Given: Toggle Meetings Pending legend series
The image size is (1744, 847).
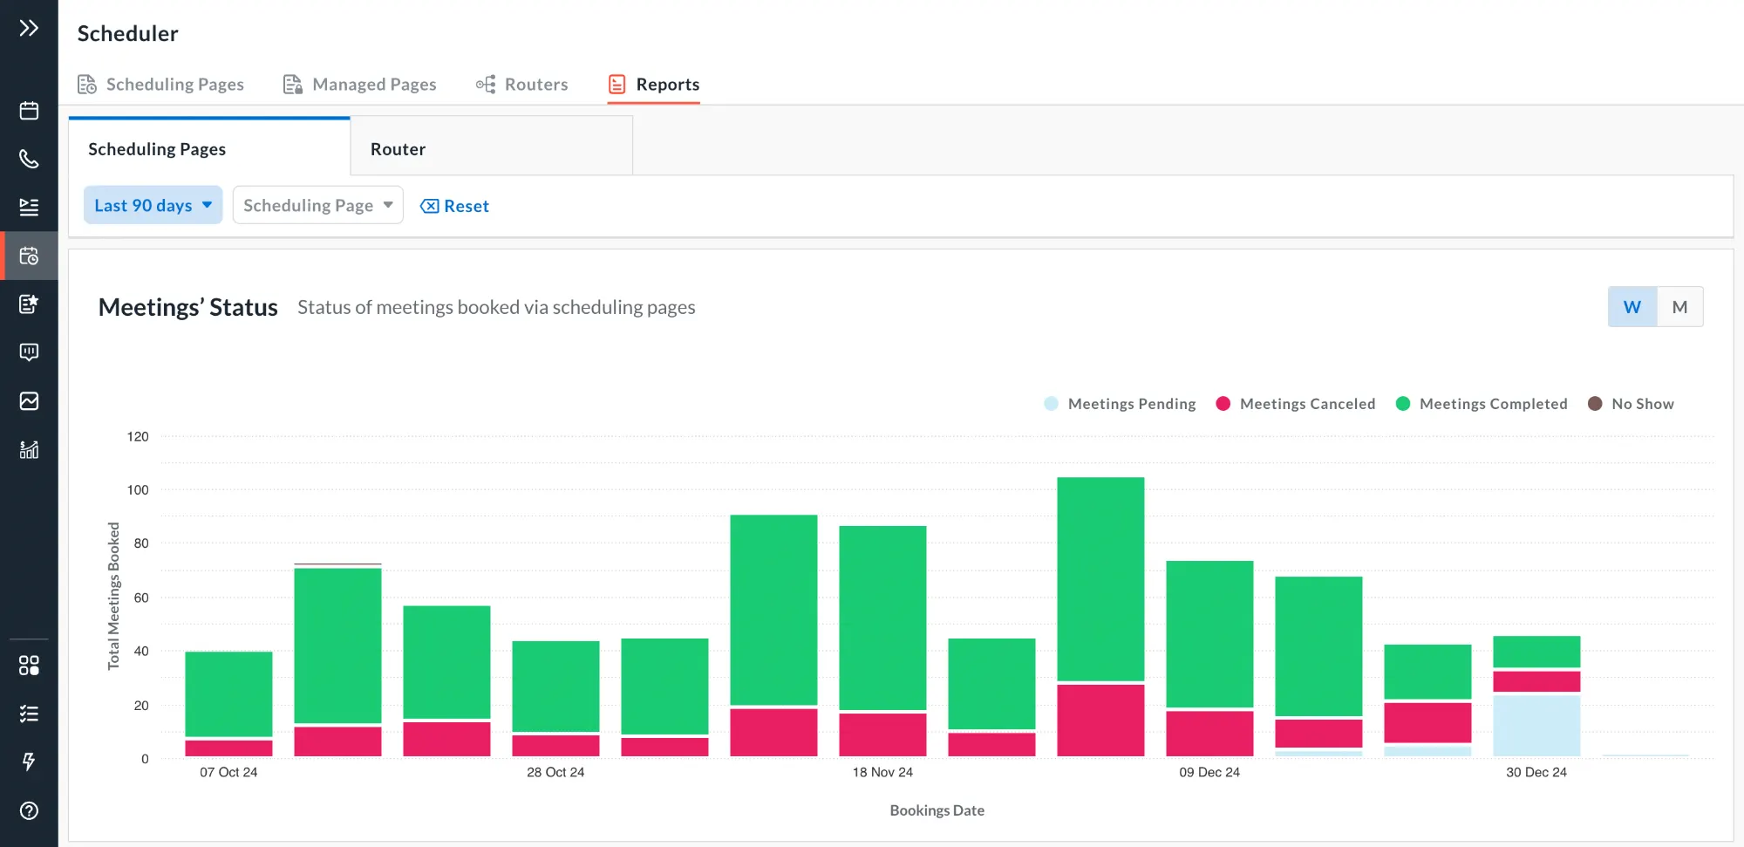Looking at the screenshot, I should tap(1120, 404).
